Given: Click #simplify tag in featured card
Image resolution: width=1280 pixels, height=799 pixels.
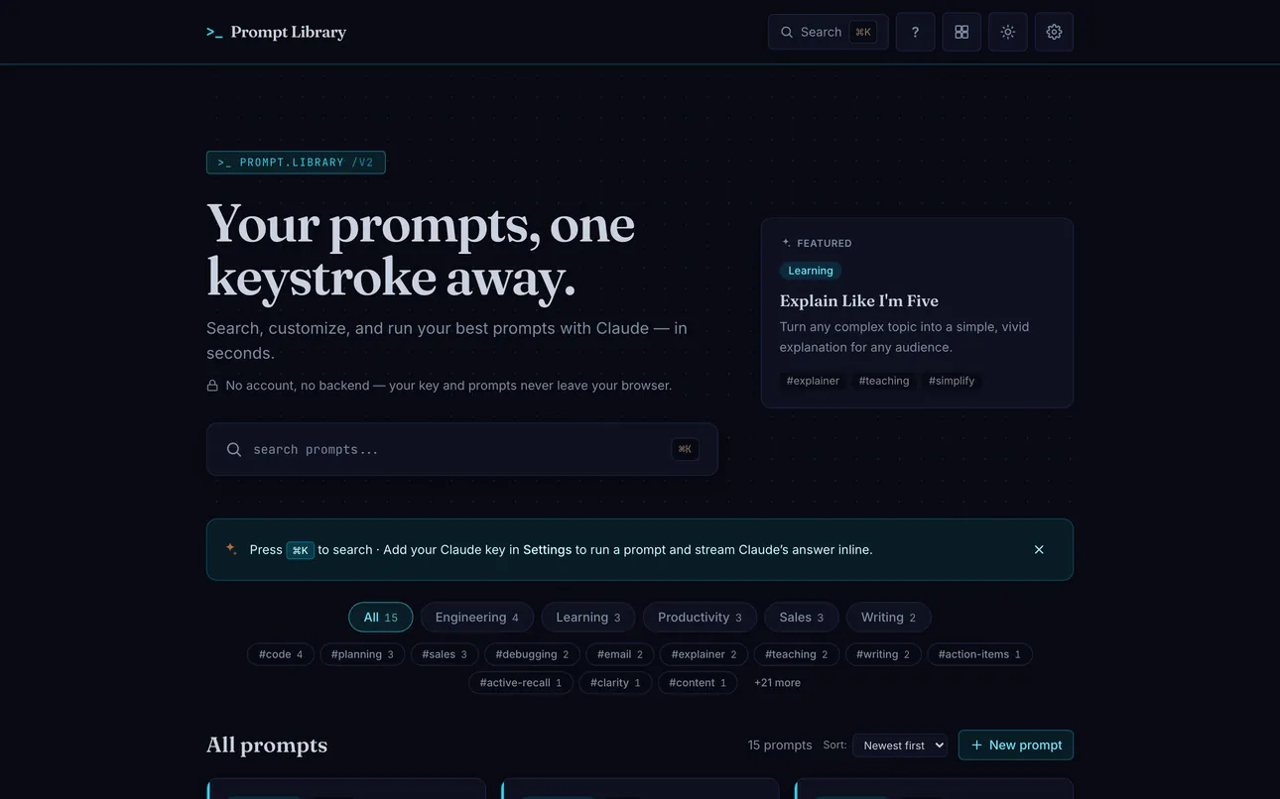Looking at the screenshot, I should (x=952, y=381).
